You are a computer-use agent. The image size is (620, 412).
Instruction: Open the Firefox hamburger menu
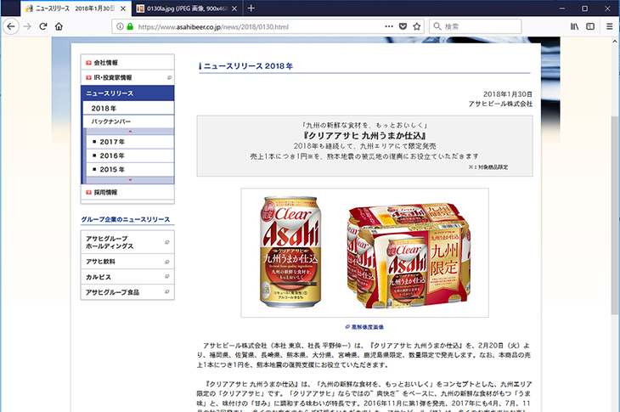[608, 26]
